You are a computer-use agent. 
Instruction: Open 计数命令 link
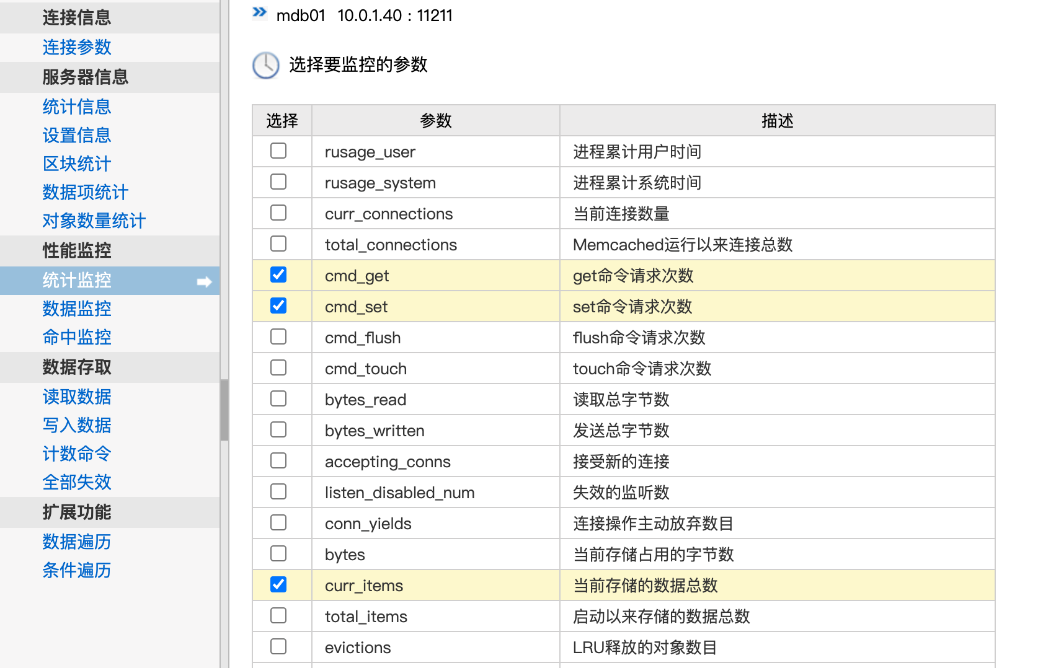77,454
